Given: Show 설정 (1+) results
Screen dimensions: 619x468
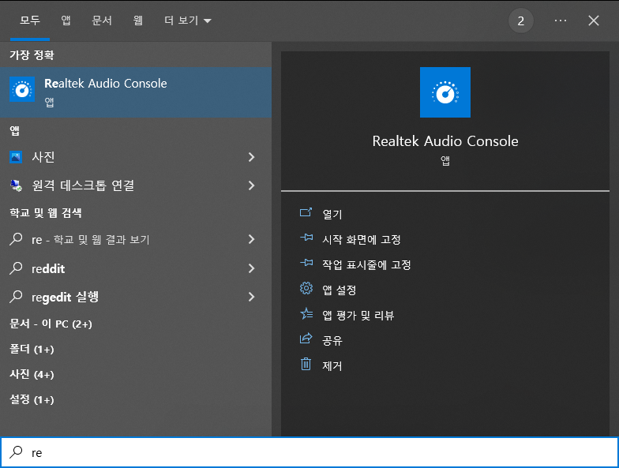Looking at the screenshot, I should point(32,399).
